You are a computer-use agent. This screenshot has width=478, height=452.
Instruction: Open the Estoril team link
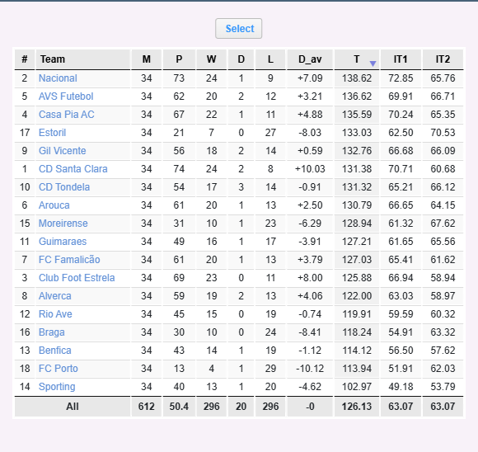52,133
